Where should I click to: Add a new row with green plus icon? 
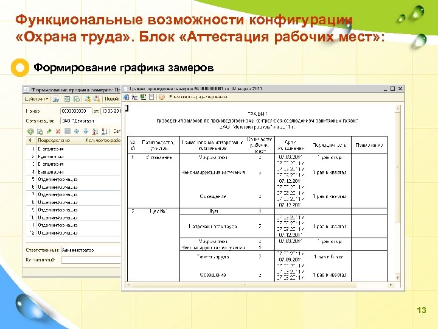[30, 131]
